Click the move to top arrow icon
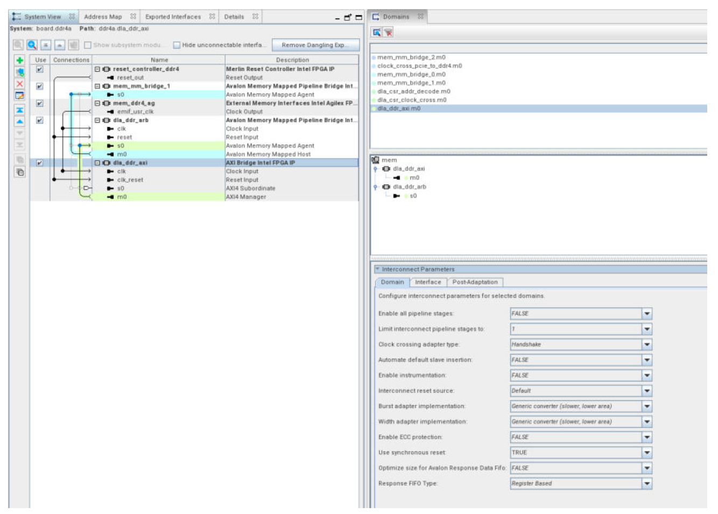718x514 pixels. (20, 110)
